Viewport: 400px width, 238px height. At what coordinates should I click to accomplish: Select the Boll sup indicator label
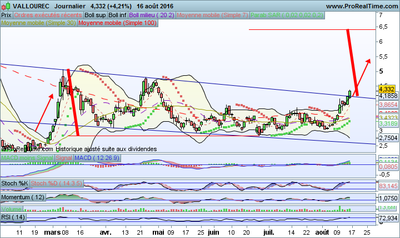pos(95,15)
